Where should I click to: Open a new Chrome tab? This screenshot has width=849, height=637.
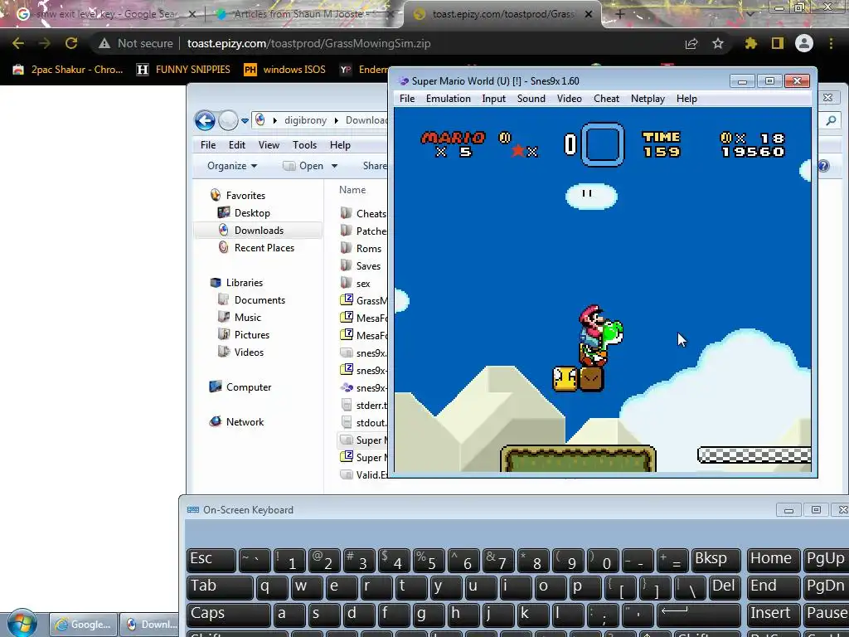click(x=620, y=14)
